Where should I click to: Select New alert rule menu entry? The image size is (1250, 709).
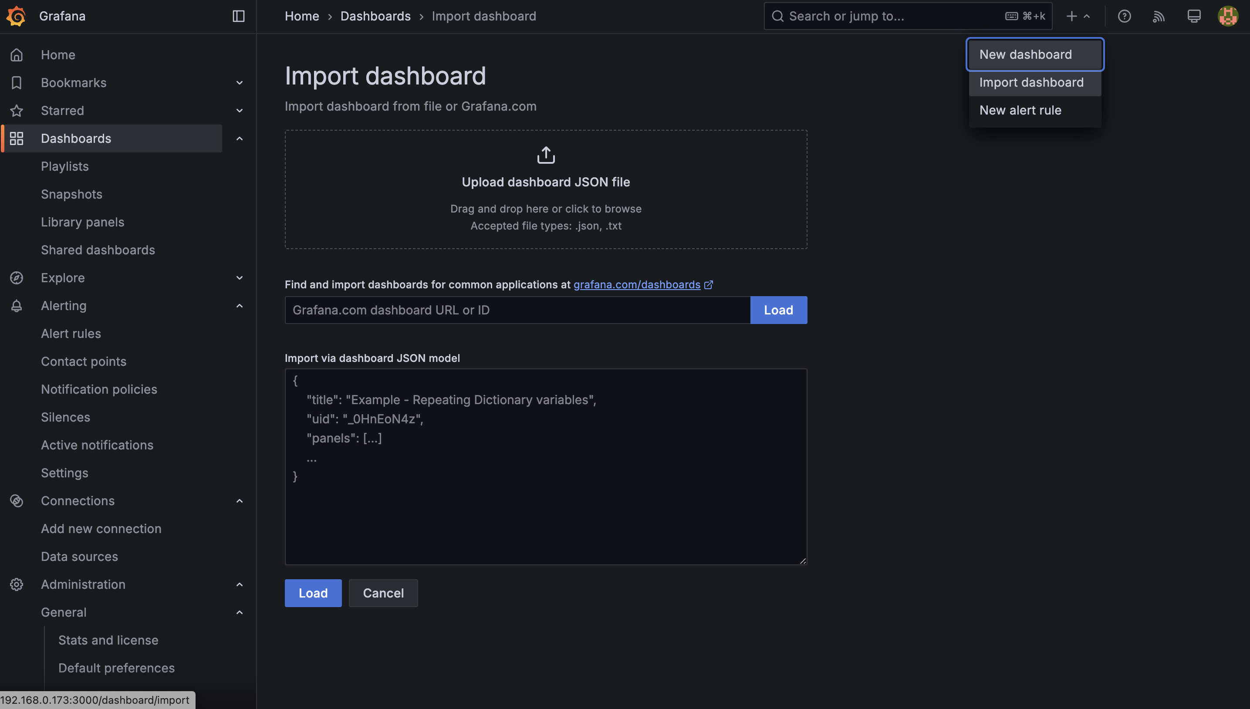point(1020,111)
